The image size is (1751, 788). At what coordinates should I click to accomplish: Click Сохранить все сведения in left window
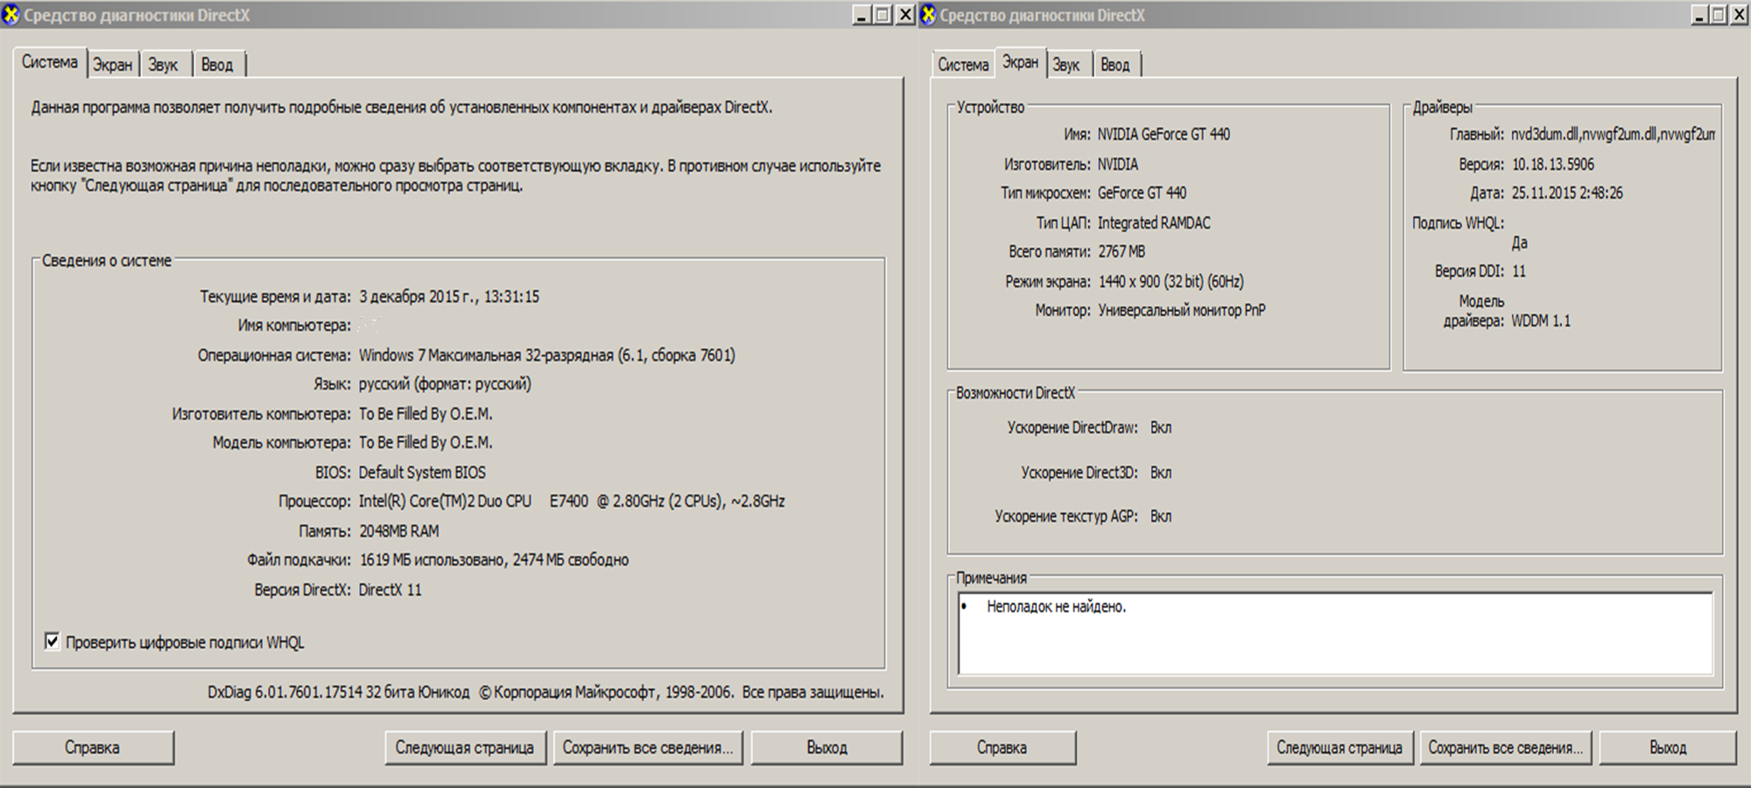tap(648, 748)
